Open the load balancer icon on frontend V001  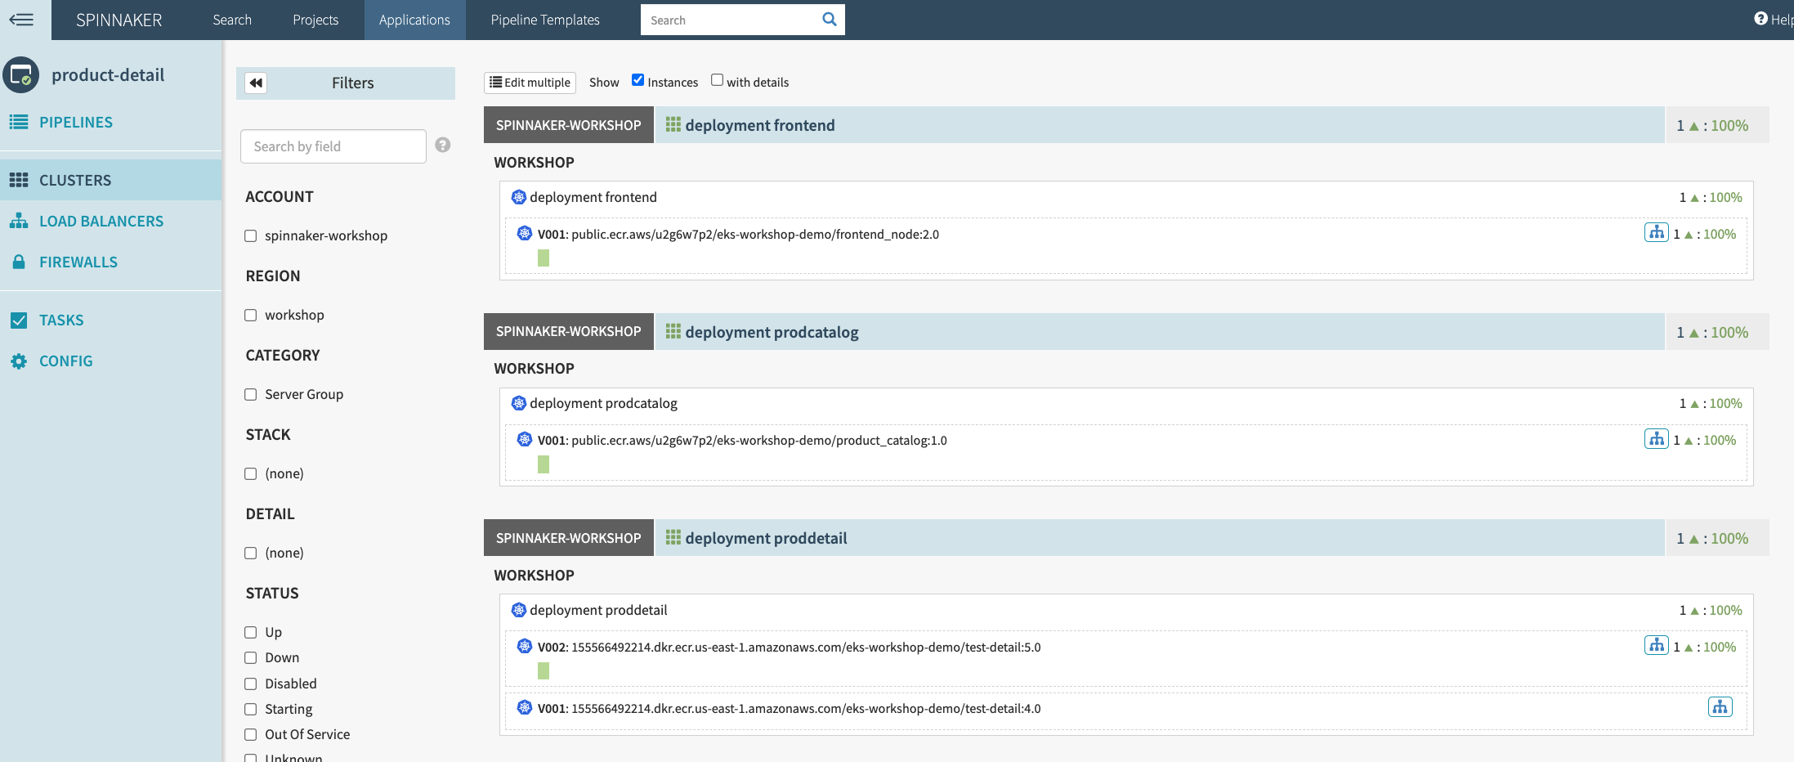[x=1656, y=232]
